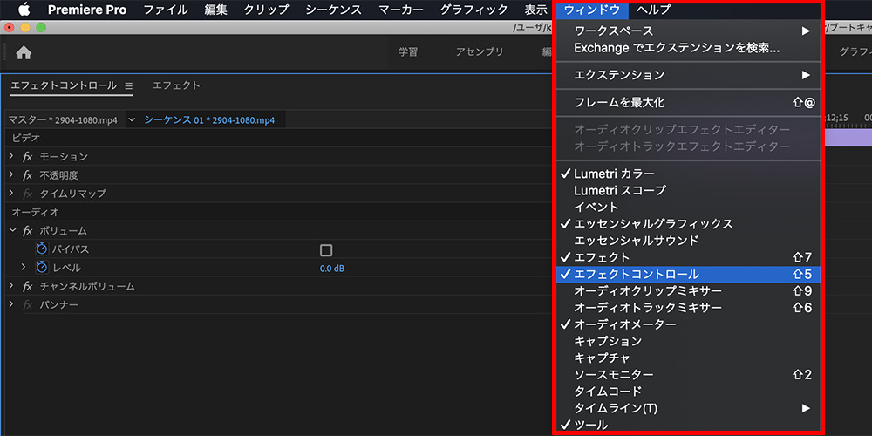Toggle the チャンネルボリューム fx icon

point(27,286)
